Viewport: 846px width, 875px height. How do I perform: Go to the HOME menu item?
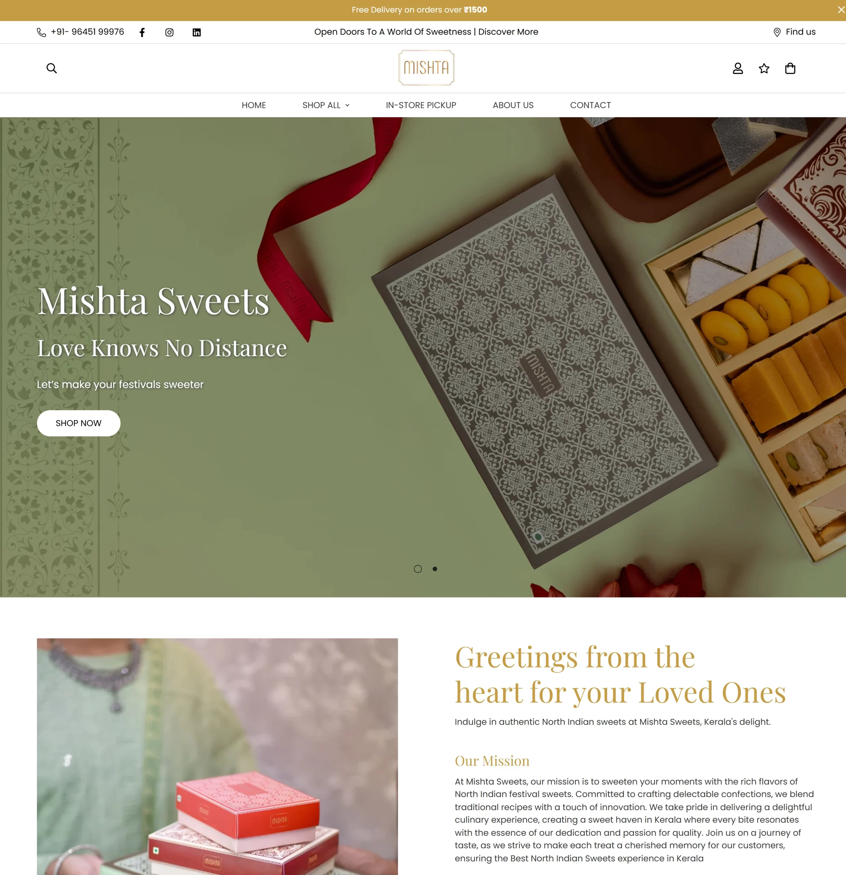[x=254, y=105]
